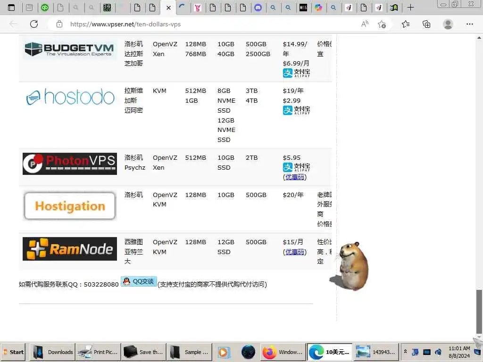The width and height of the screenshot is (483, 362).
Task: Switch to the Discord icon tab
Action: 258,8
